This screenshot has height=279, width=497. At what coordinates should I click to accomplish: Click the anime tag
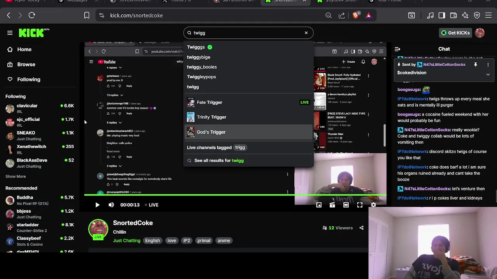click(x=224, y=241)
